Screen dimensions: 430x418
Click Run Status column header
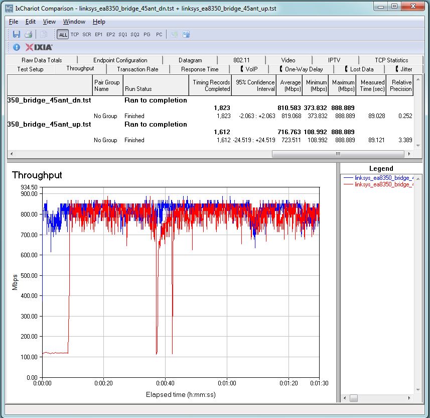point(156,85)
